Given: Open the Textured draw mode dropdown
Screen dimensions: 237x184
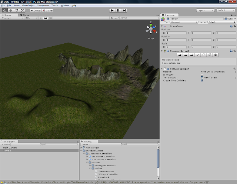Looking at the screenshot, I should pos(12,18).
